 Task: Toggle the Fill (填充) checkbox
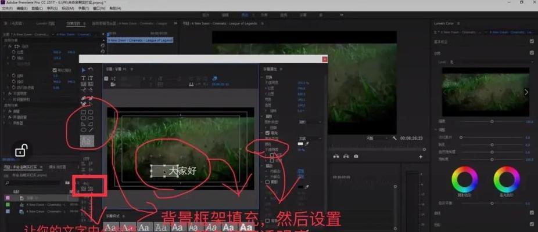point(268,133)
